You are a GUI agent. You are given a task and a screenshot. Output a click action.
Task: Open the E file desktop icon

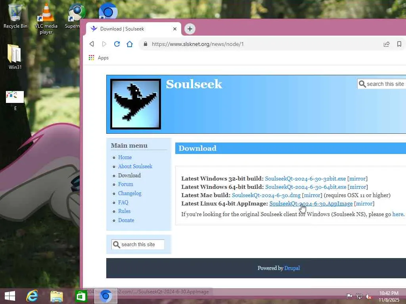15,101
